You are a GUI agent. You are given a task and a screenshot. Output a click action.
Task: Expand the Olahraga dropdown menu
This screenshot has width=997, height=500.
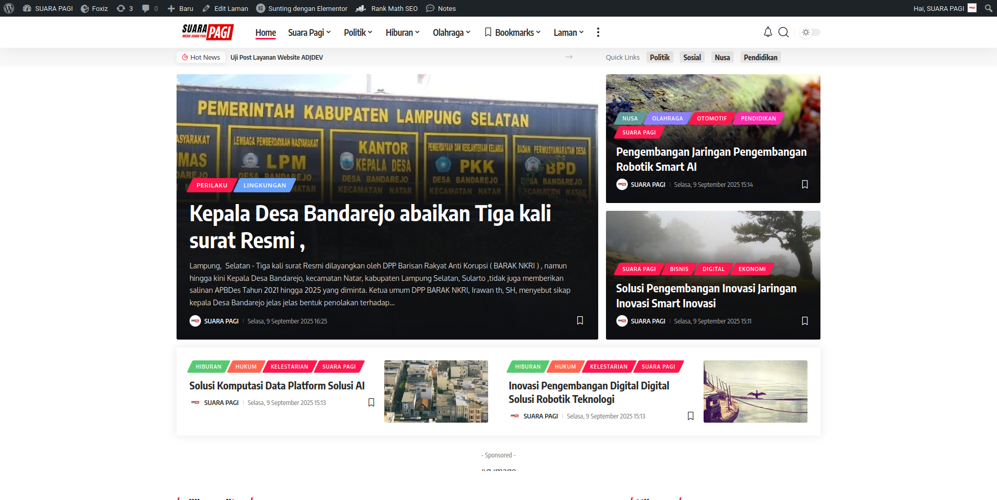[x=451, y=32]
